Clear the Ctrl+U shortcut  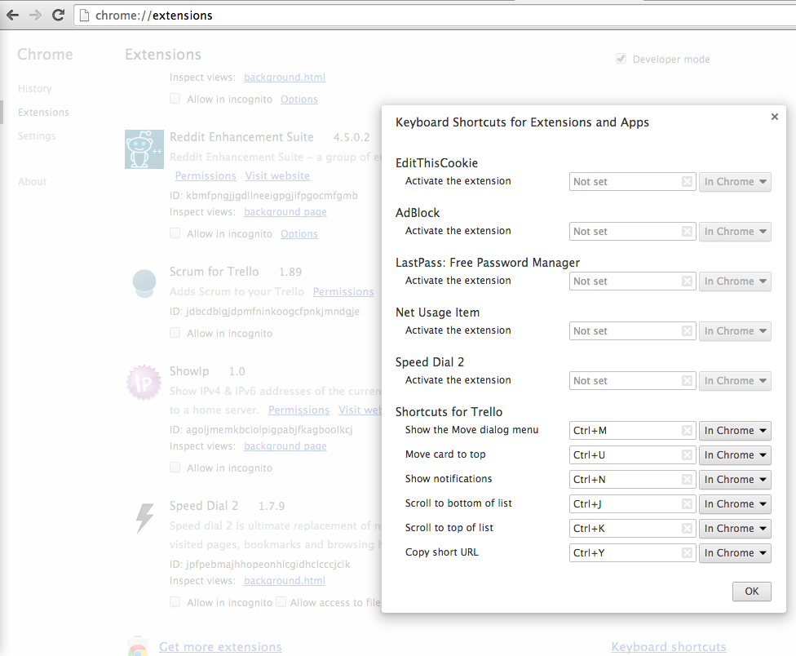pos(687,455)
